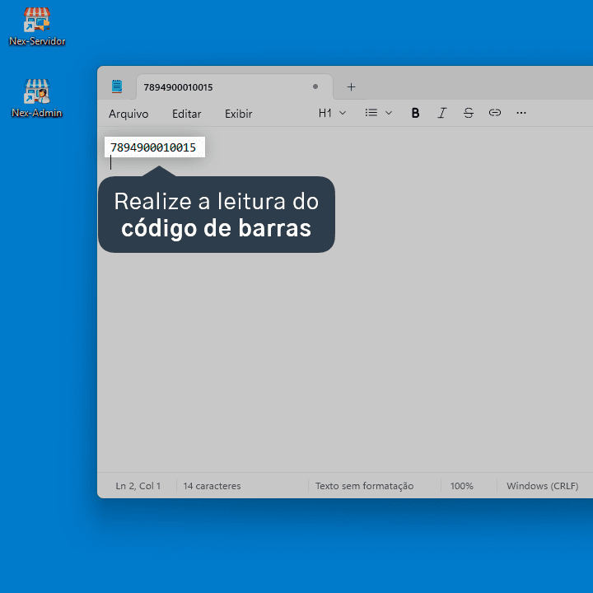Click Windows (CRLF) line ending indicator

[543, 486]
